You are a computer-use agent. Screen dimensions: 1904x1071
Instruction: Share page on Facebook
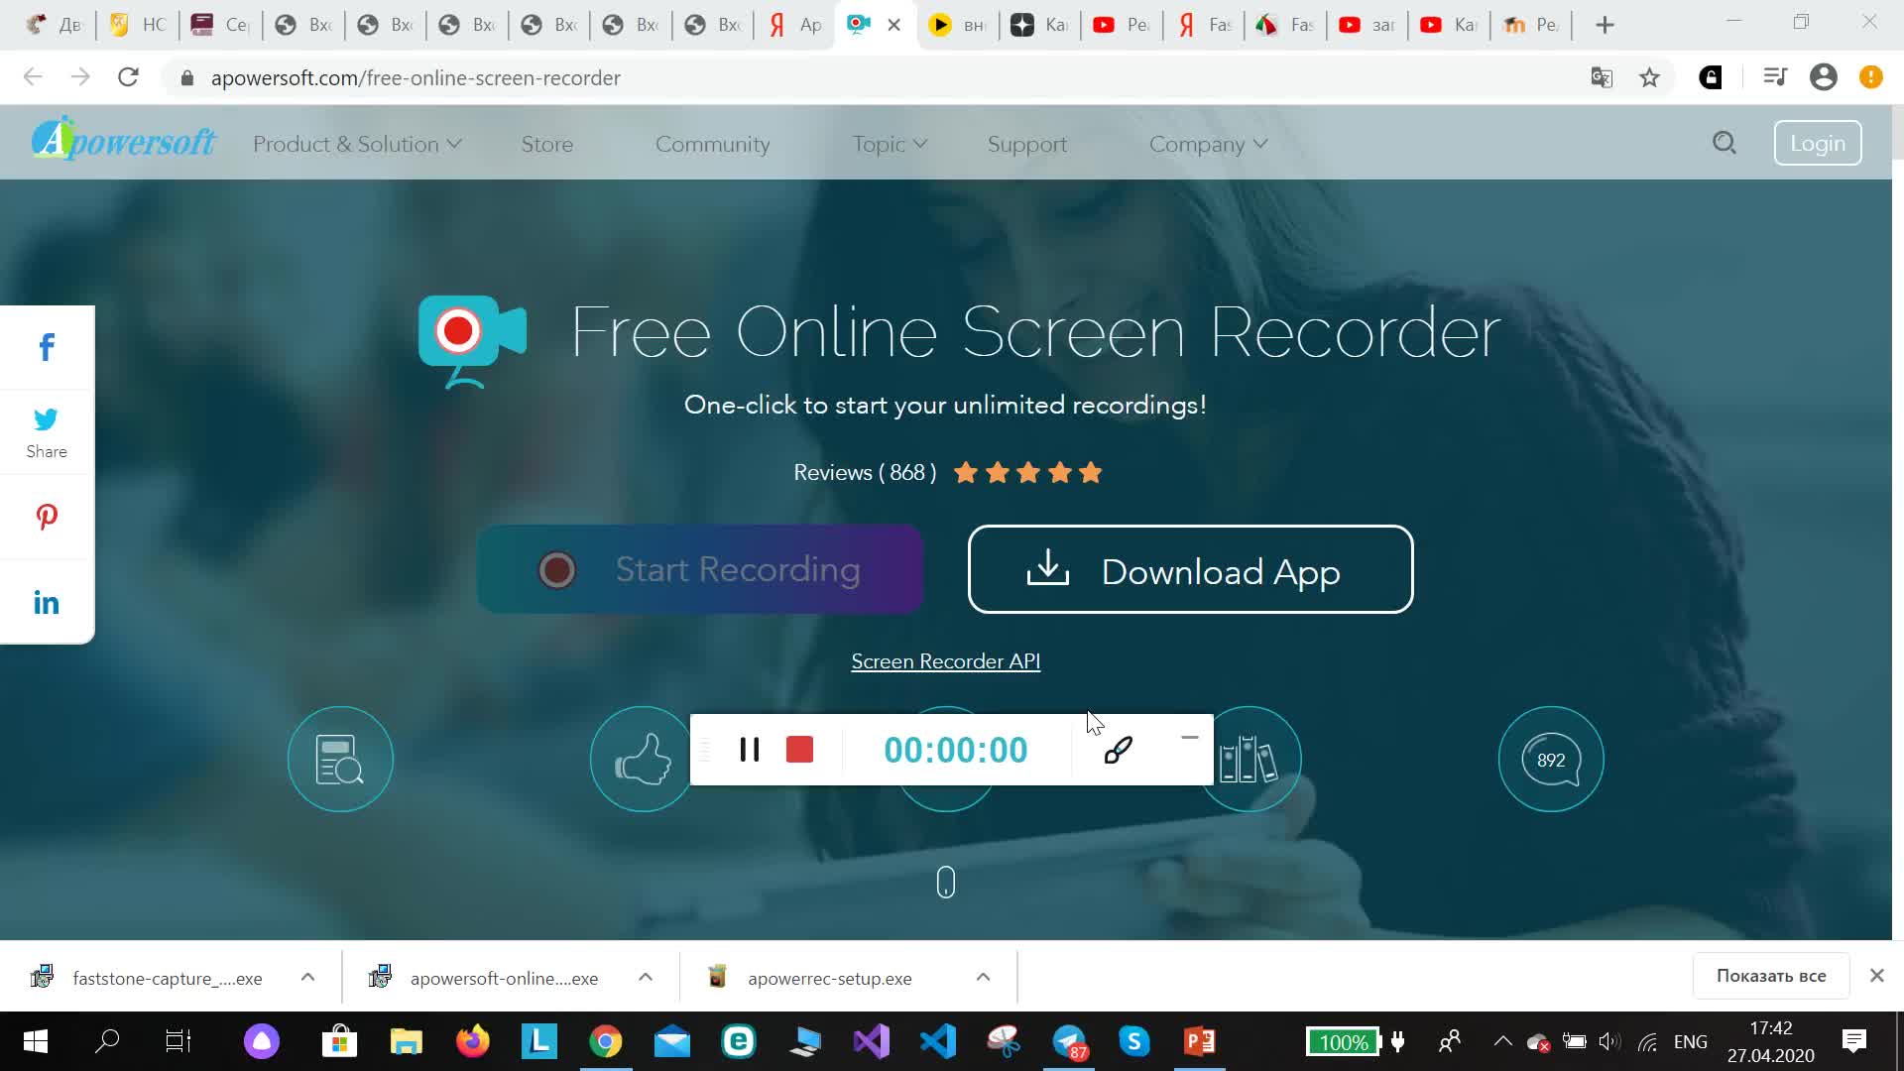click(47, 347)
